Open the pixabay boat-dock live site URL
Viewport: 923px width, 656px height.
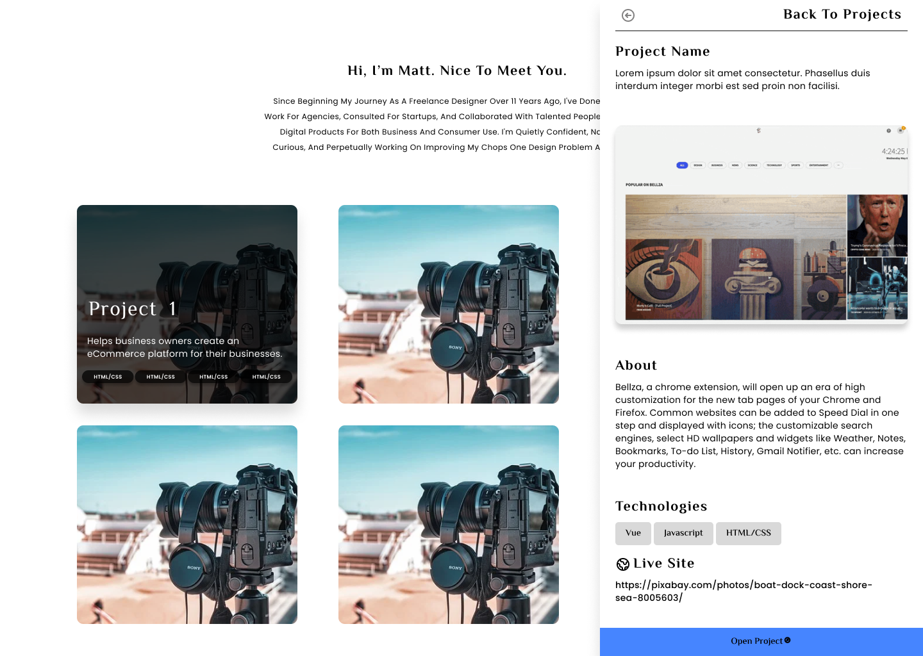pos(744,591)
